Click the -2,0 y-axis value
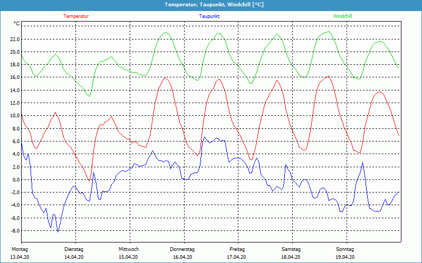The width and height of the screenshot is (422, 263). (15, 193)
